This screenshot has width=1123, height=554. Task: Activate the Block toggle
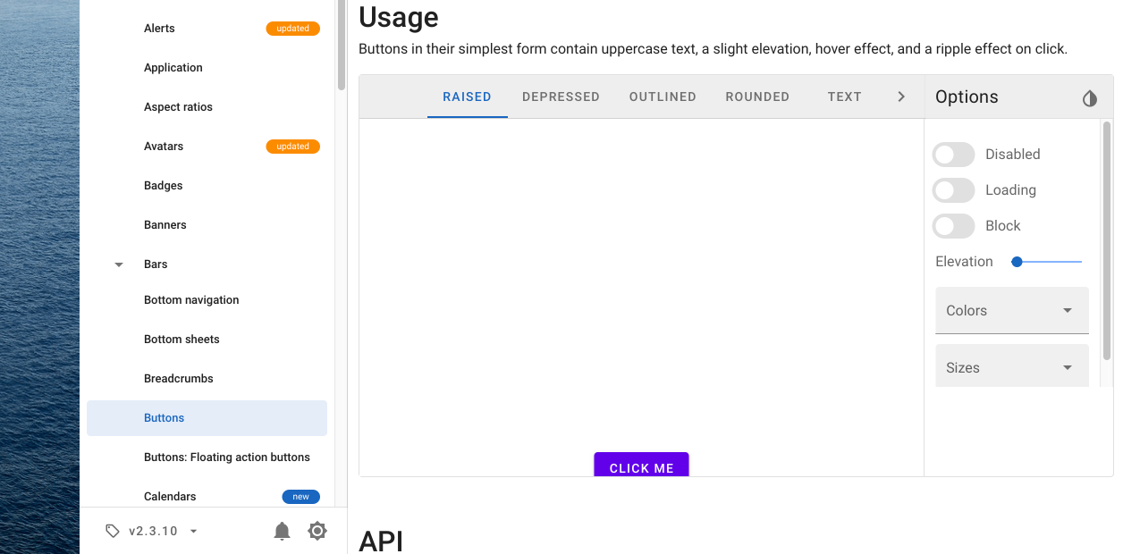[953, 225]
